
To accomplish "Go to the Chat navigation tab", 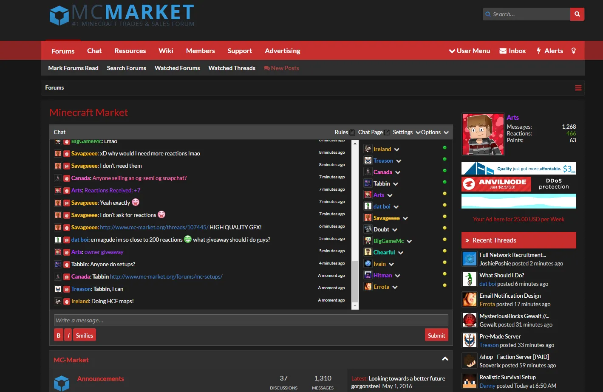I will coord(94,51).
